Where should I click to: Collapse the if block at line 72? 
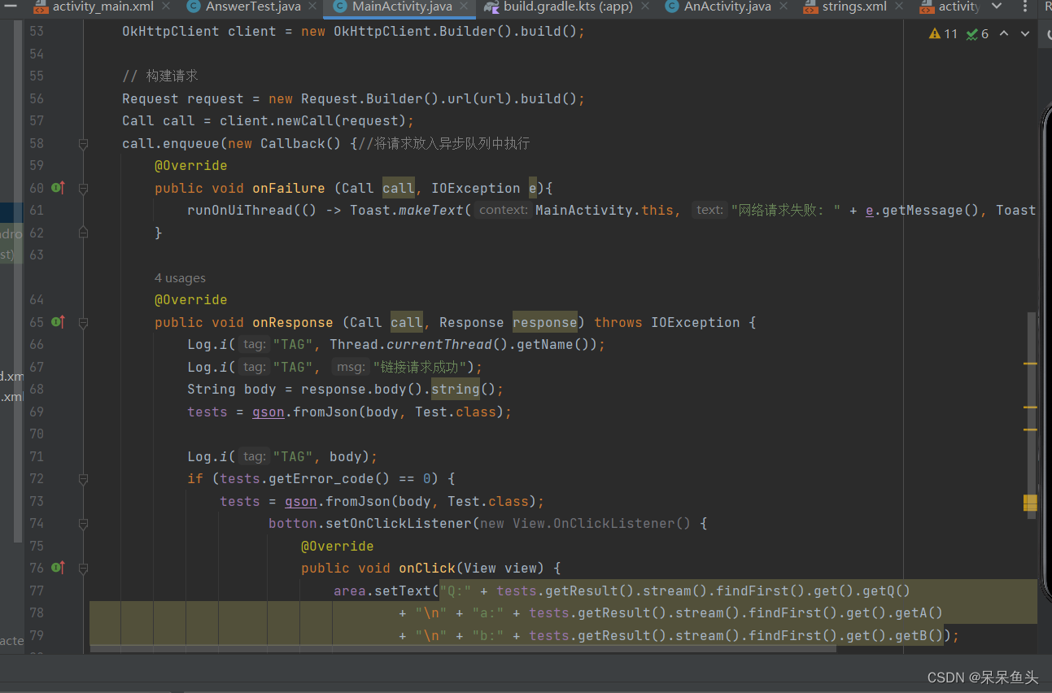click(83, 478)
